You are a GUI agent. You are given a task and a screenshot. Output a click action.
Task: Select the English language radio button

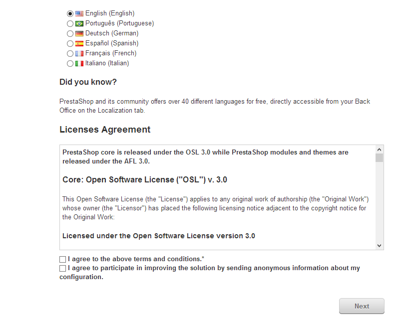click(70, 13)
